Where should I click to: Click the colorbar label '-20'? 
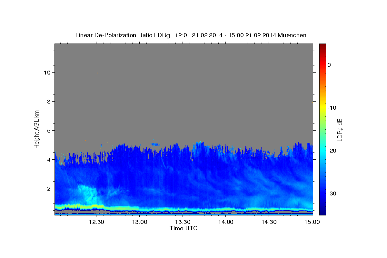[332, 151]
